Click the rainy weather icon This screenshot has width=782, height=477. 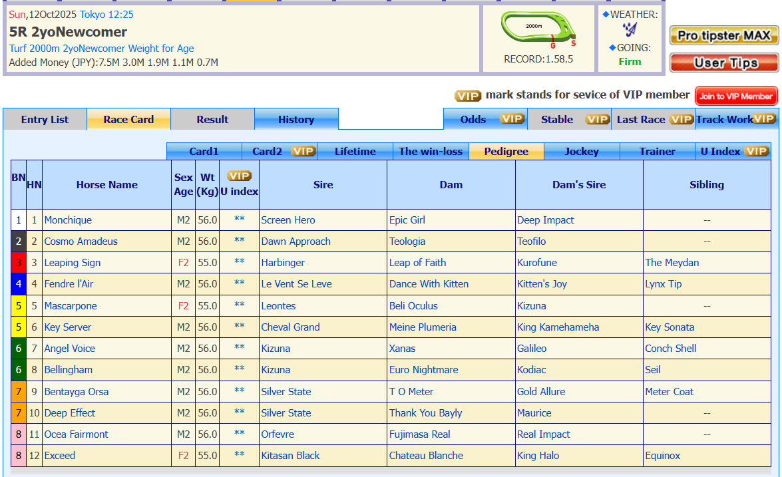[x=630, y=31]
